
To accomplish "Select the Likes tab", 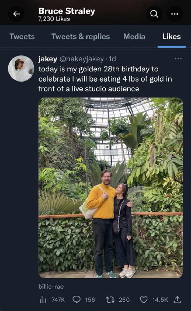I will coord(171,36).
